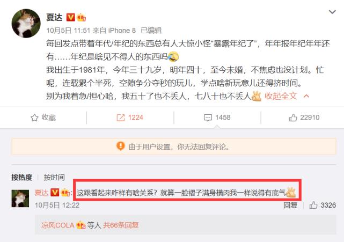Viewport: 344px width, 242px height.
Task: Open 凉风COLA user profile link
Action: [x=57, y=225]
